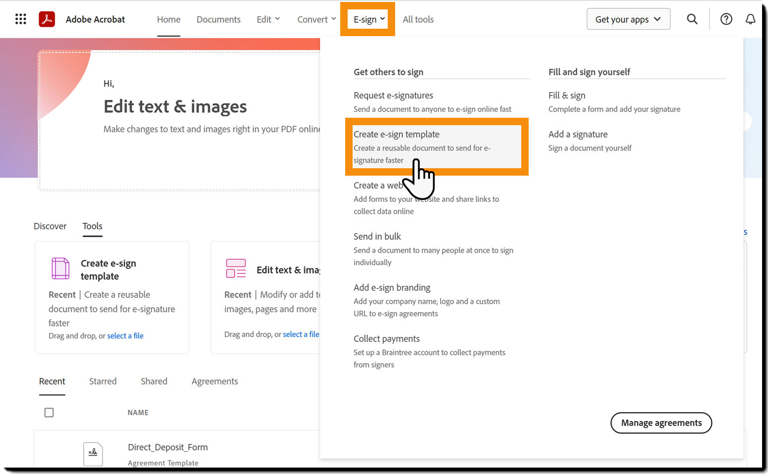Viewport: 768px width, 474px height.
Task: Click the NAME column header
Action: [138, 413]
